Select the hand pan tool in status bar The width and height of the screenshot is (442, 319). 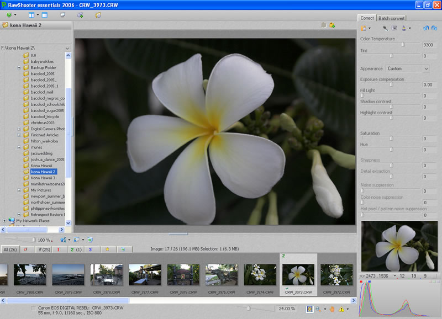point(331,309)
